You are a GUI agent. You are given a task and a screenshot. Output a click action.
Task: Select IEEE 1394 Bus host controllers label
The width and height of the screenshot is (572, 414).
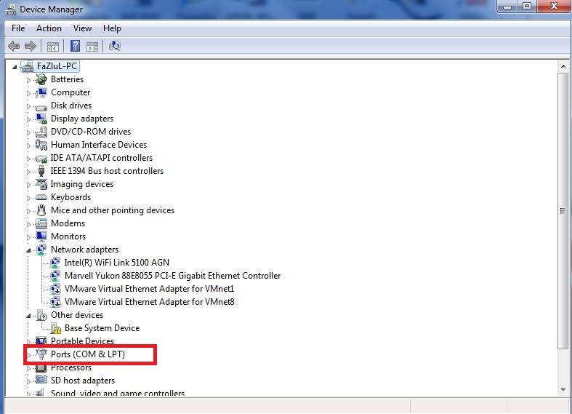107,171
